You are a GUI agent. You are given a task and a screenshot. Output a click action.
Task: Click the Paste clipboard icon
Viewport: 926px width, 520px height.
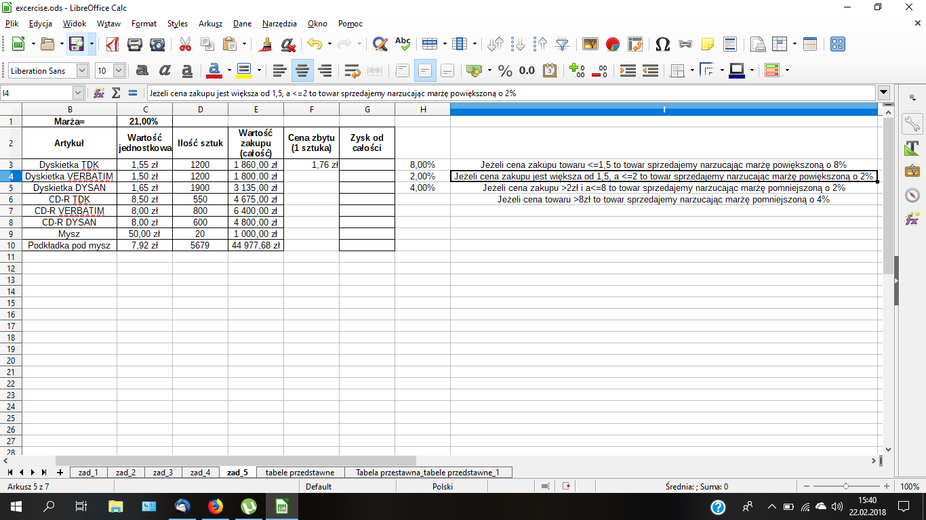click(x=229, y=45)
